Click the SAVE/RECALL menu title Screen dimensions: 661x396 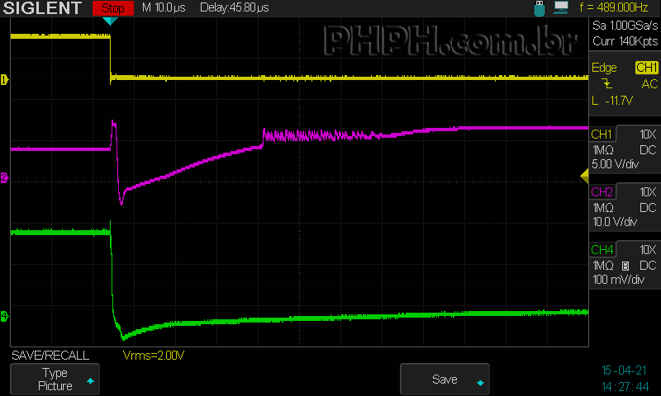pos(50,356)
